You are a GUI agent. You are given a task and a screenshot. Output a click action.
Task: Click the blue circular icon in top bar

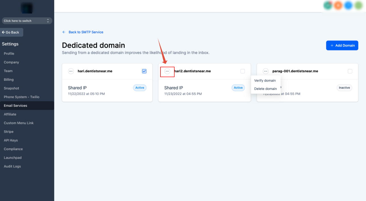[x=348, y=5]
